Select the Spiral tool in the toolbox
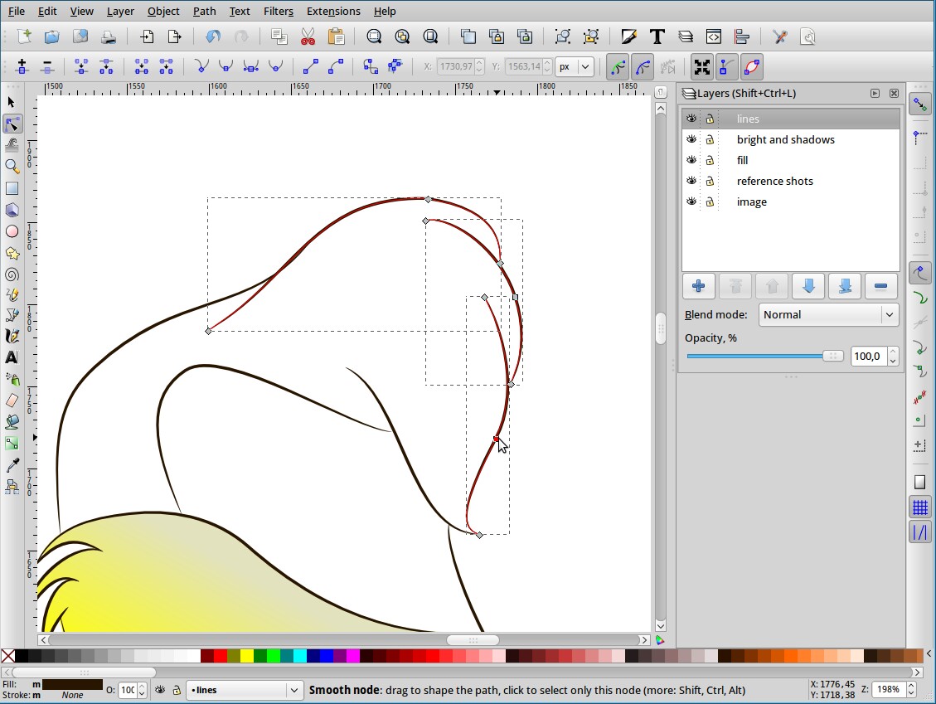The width and height of the screenshot is (936, 704). [x=12, y=274]
